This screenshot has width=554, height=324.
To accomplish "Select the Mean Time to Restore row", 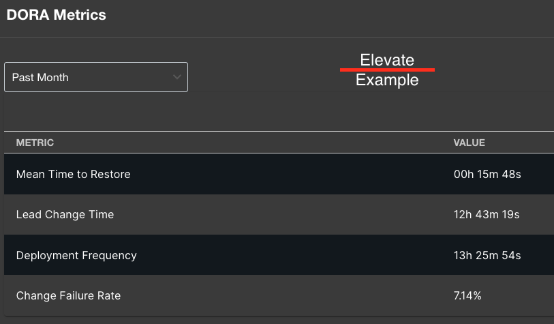I will coord(279,174).
